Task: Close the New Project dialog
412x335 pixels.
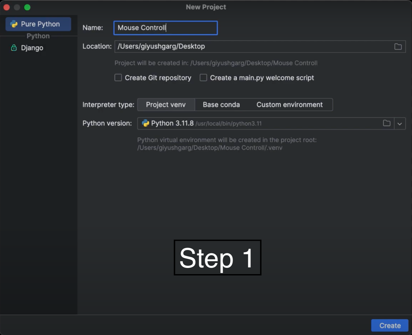Action: click(x=6, y=7)
